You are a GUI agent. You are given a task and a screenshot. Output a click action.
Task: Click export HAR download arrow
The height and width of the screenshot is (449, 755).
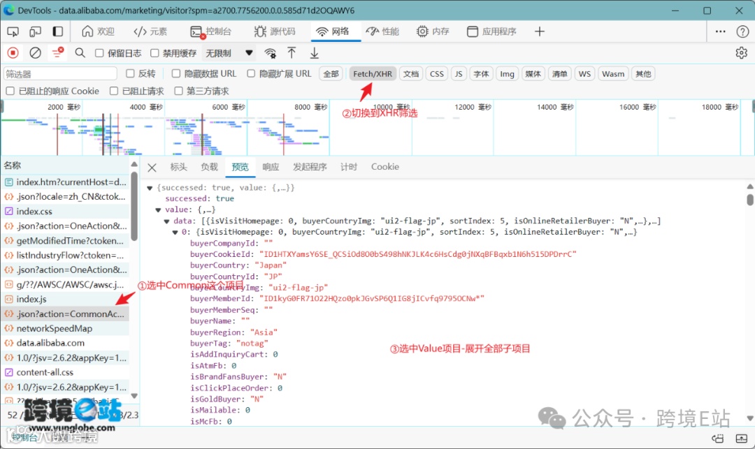pyautogui.click(x=314, y=53)
